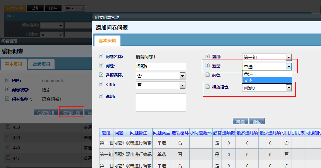This screenshot has width=321, height=168.
Task: Check the checkbox for row 449
Action: click(8, 137)
